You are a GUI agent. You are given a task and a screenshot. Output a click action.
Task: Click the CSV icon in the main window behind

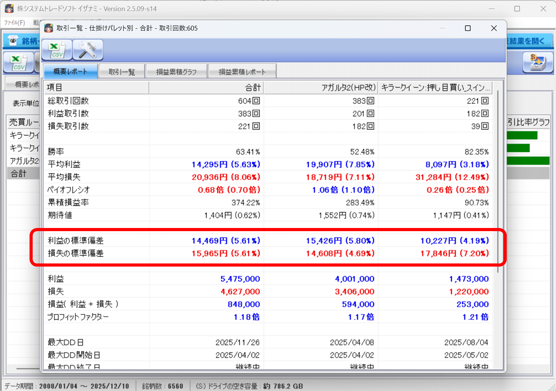coord(18,63)
